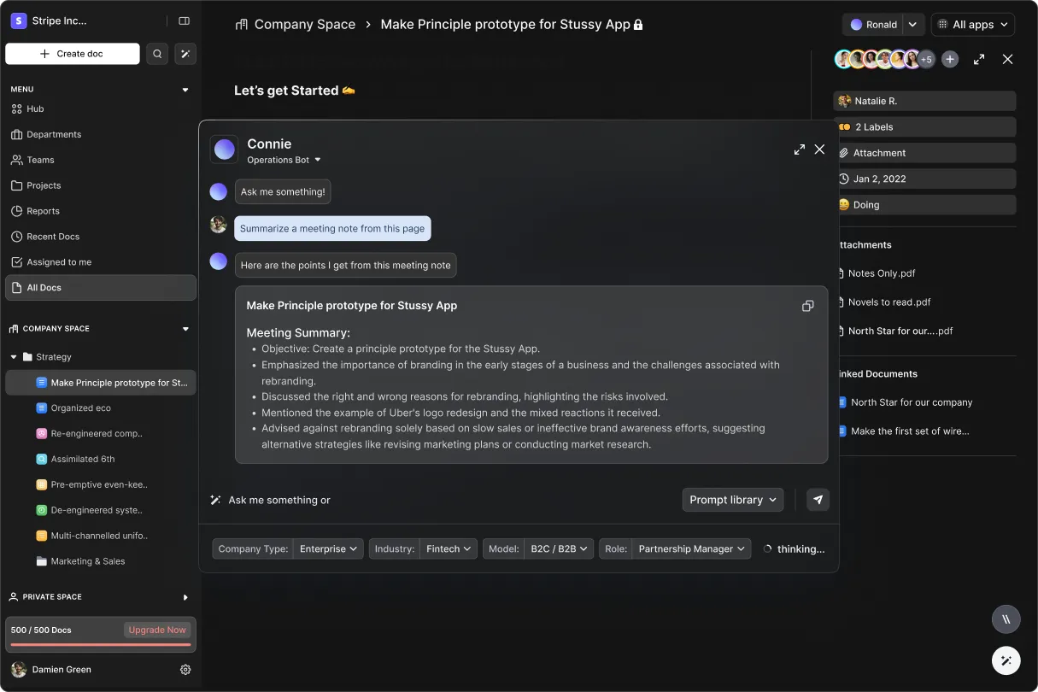Click the magic wand icon in sidebar header
This screenshot has width=1038, height=692.
pyautogui.click(x=185, y=54)
